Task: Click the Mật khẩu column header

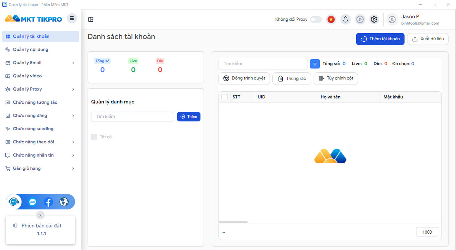Action: (411, 97)
